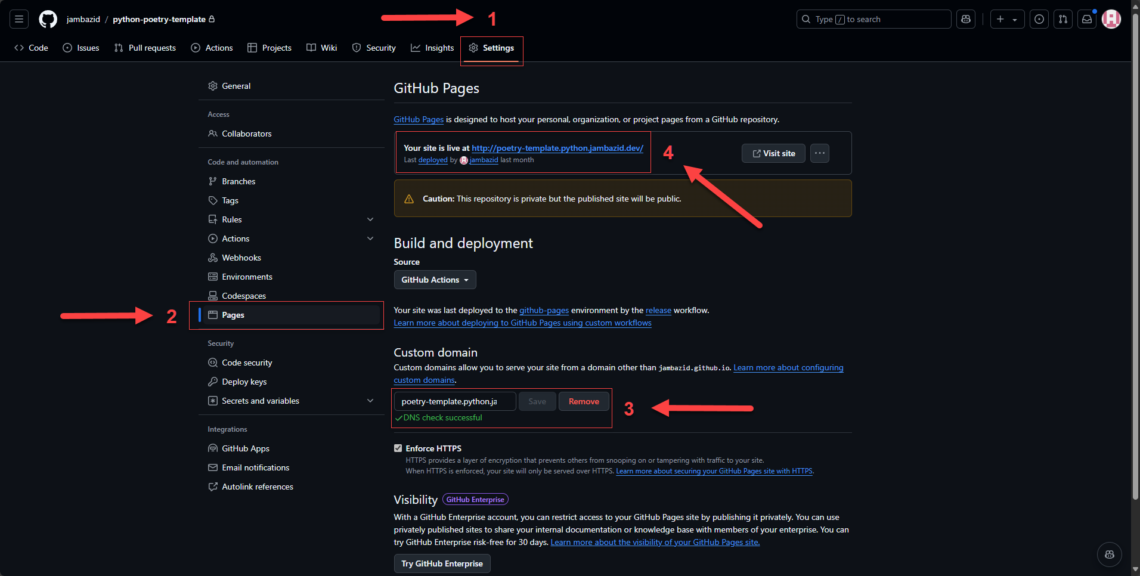Viewport: 1140px width, 576px height.
Task: Click the Visit site button
Action: pos(773,153)
